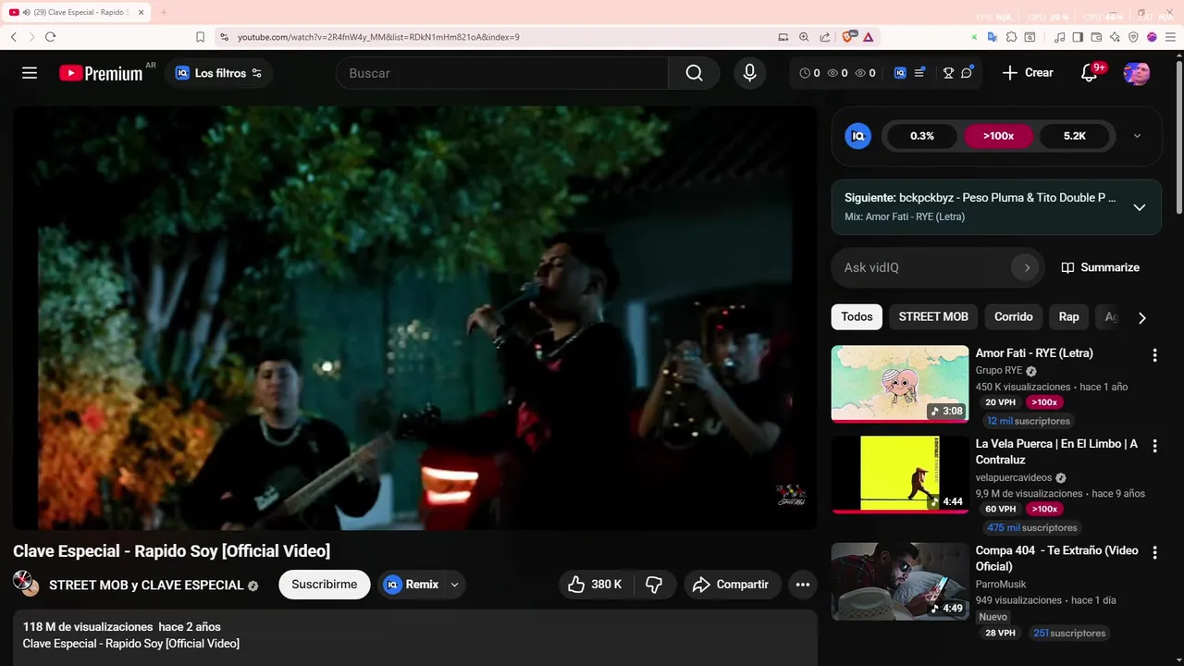This screenshot has width=1184, height=666.
Task: Open the La Vela Puerca video thumbnail
Action: coord(900,475)
